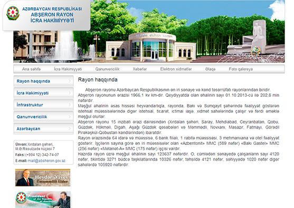The image size is (294, 208).
Task: Click the chevron beside Rayon haqqında
Action: click(x=70, y=81)
